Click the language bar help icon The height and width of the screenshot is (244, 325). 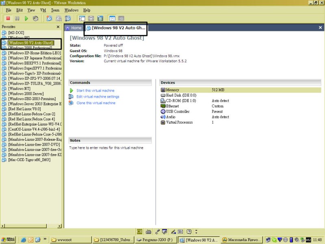(189, 231)
